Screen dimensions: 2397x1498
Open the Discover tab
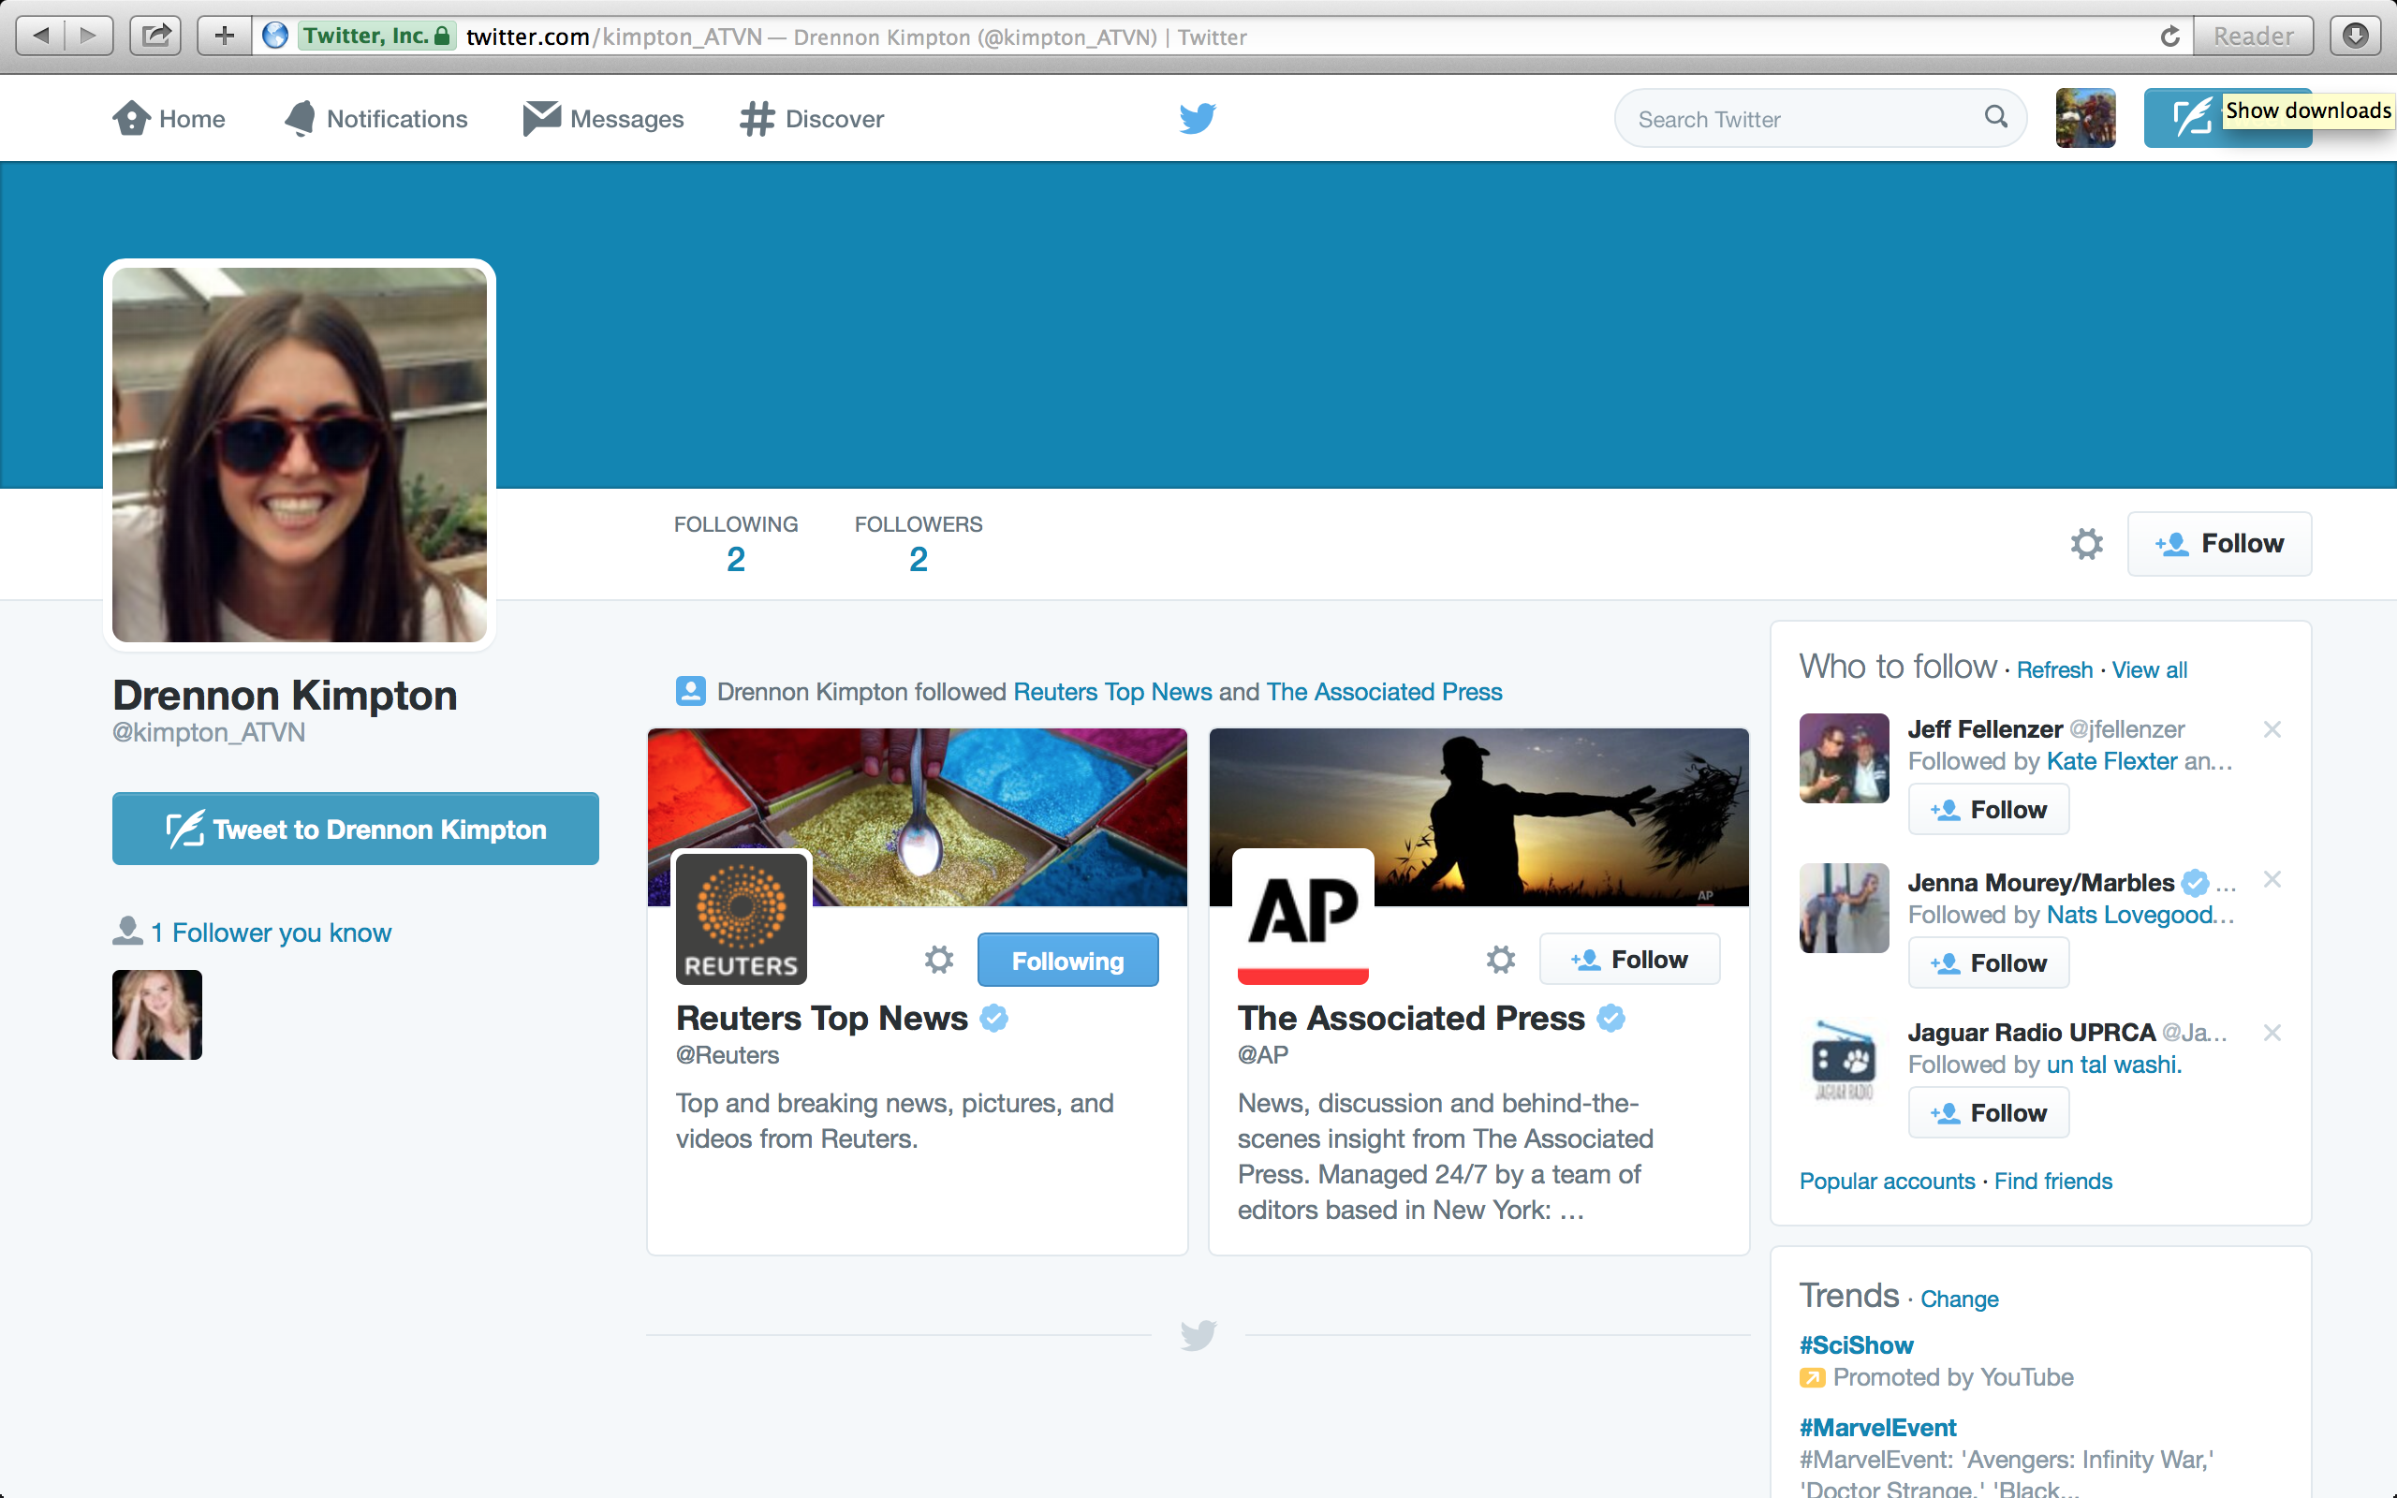tap(811, 119)
